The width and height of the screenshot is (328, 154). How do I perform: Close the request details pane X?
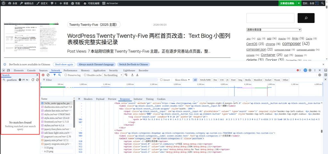[x=79, y=99]
